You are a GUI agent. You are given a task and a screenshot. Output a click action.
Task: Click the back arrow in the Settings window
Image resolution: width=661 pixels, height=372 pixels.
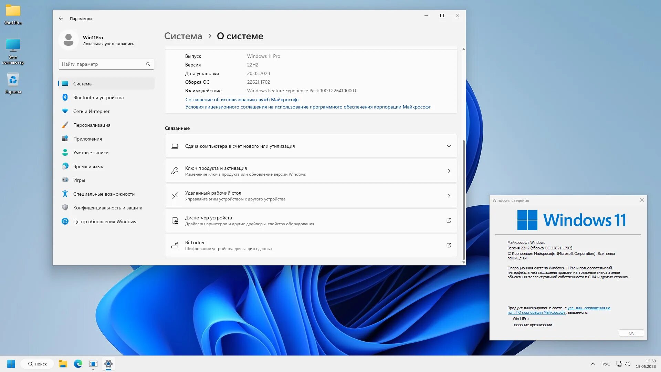(x=61, y=19)
